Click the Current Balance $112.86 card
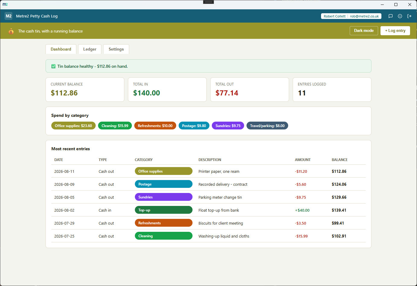Viewport: 417px width, 286px height. 85,89
